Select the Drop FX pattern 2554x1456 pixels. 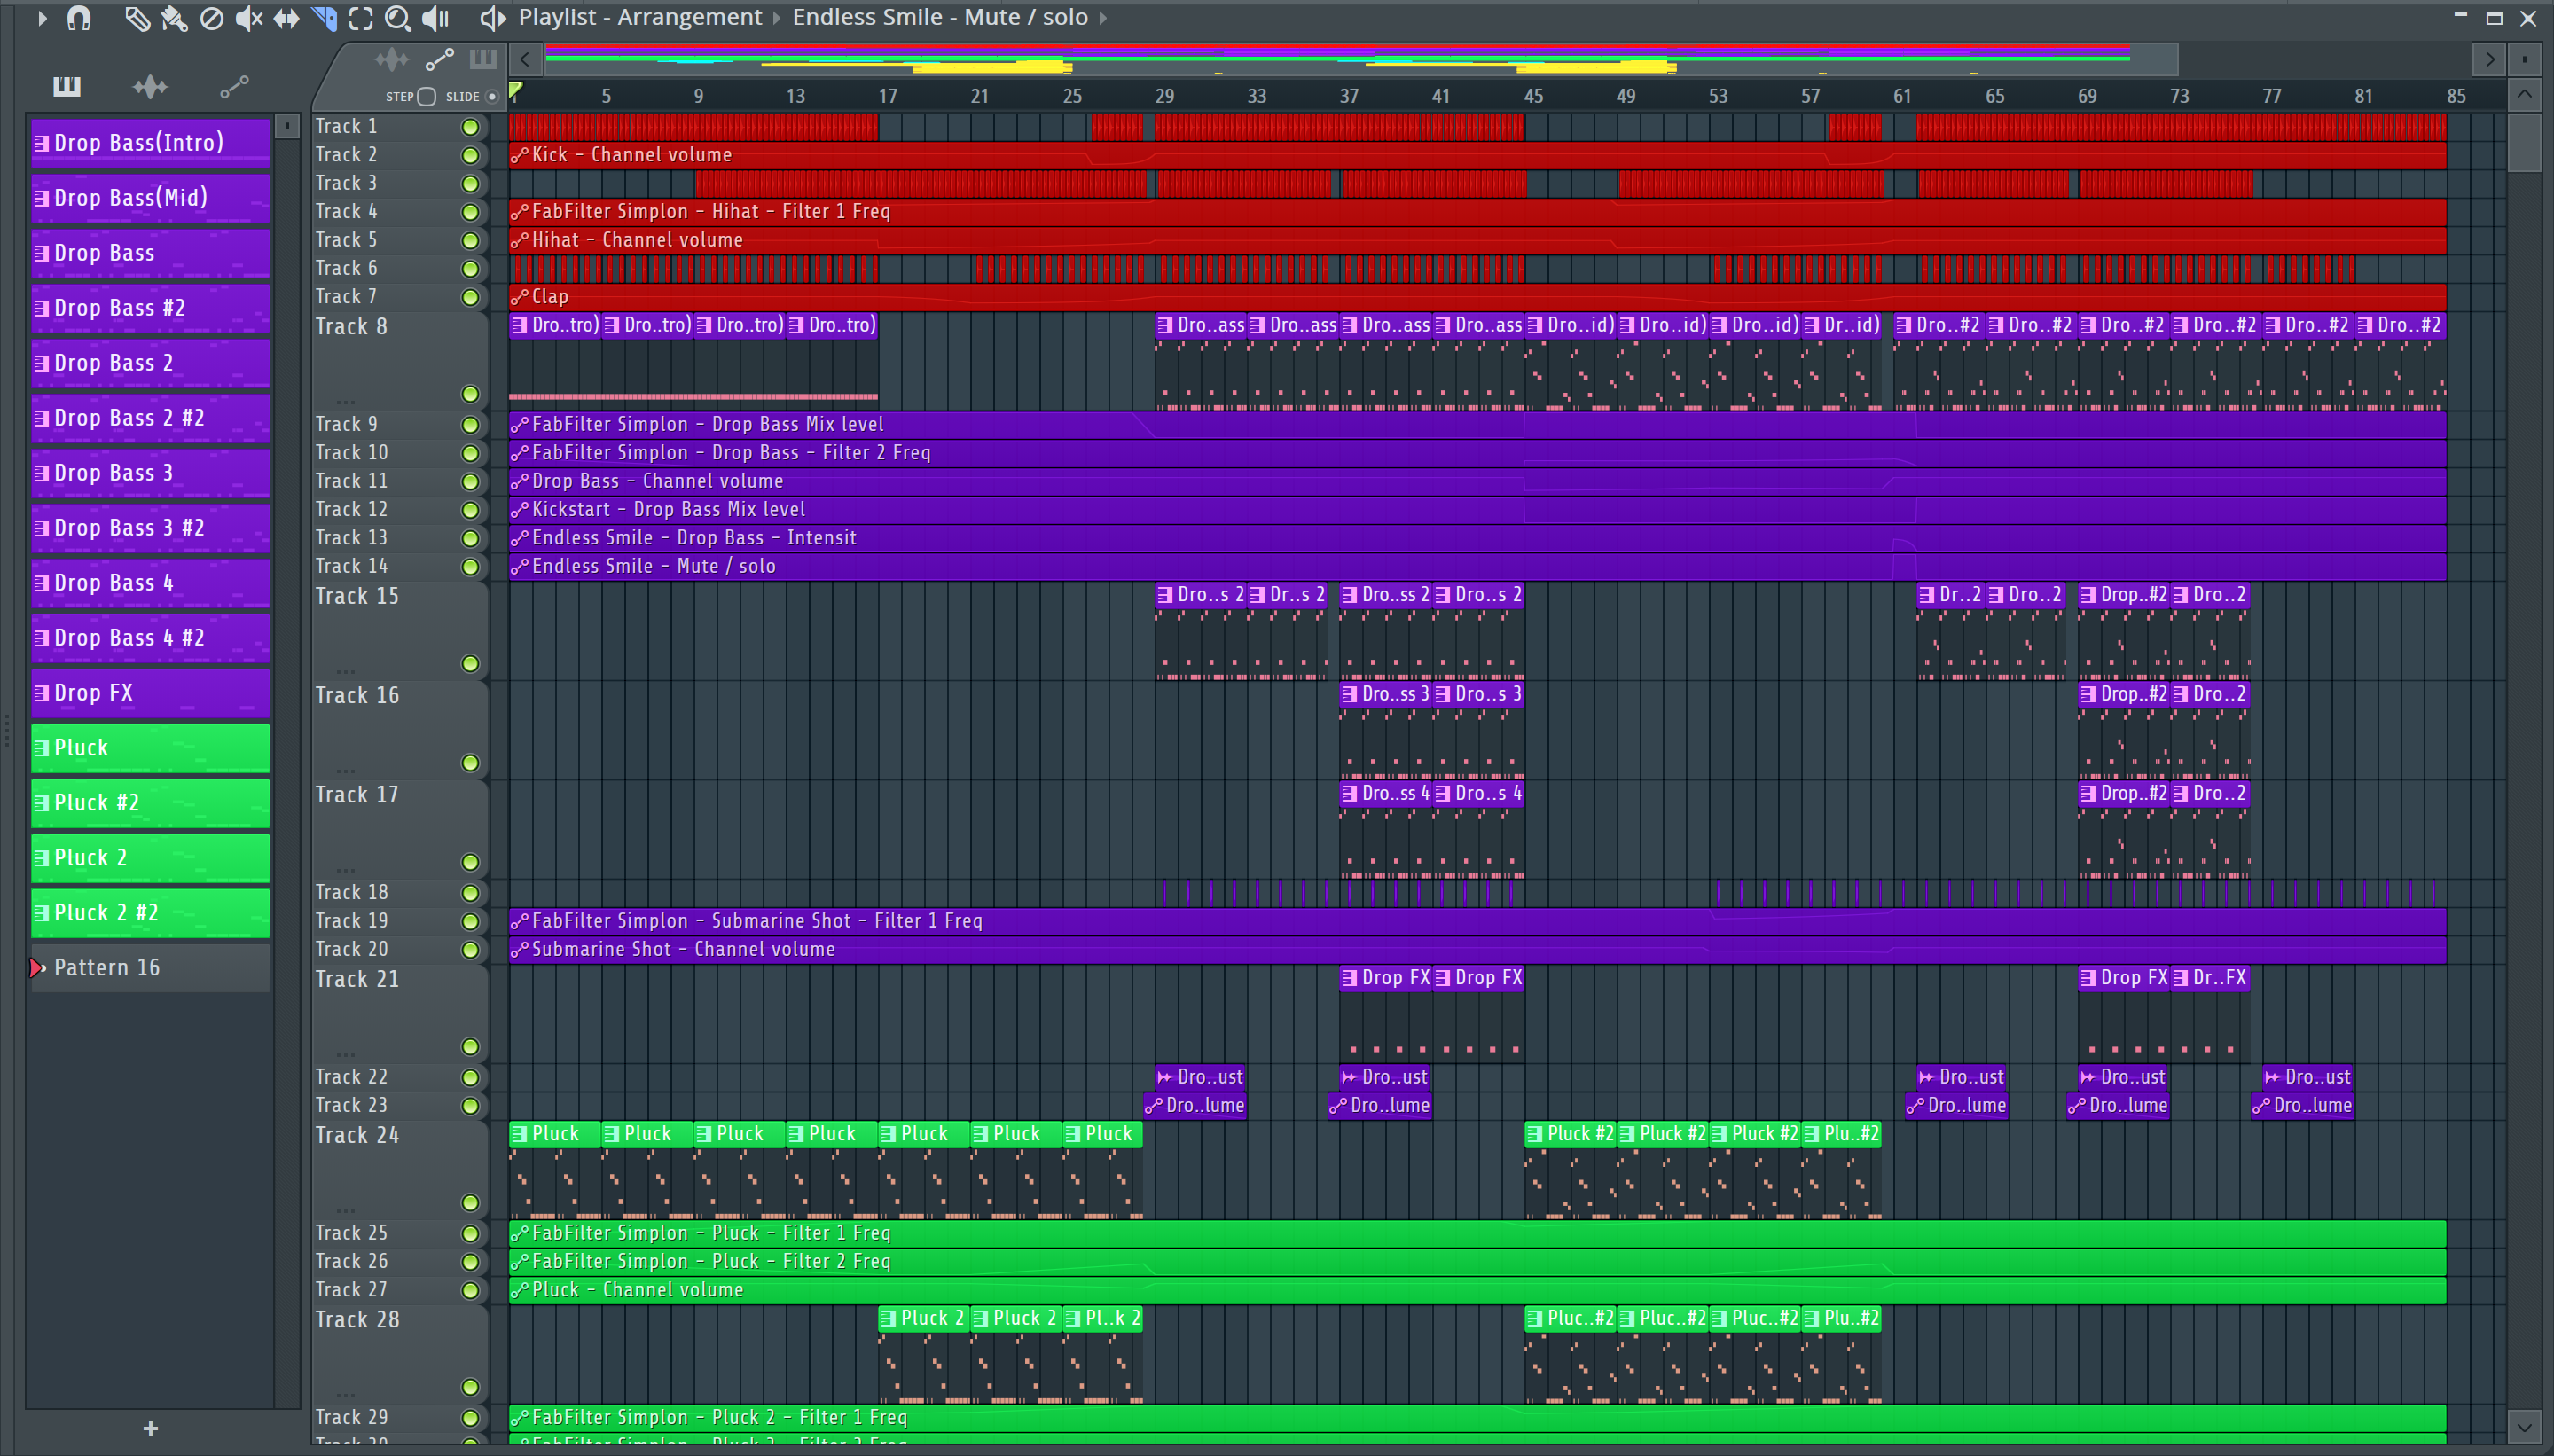(x=150, y=692)
